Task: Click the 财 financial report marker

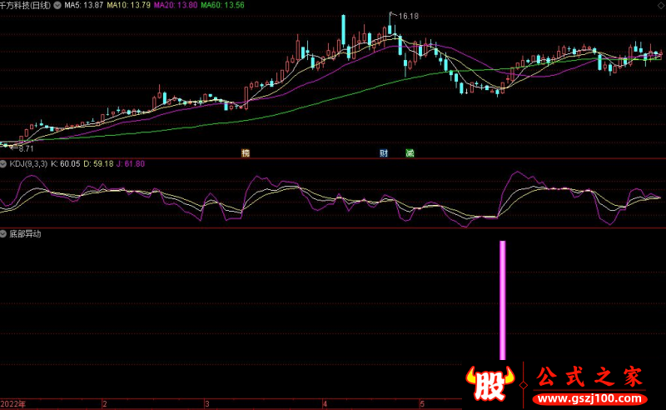Action: [384, 153]
